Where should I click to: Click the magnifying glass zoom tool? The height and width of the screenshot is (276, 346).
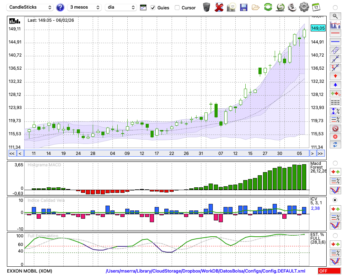click(x=335, y=16)
